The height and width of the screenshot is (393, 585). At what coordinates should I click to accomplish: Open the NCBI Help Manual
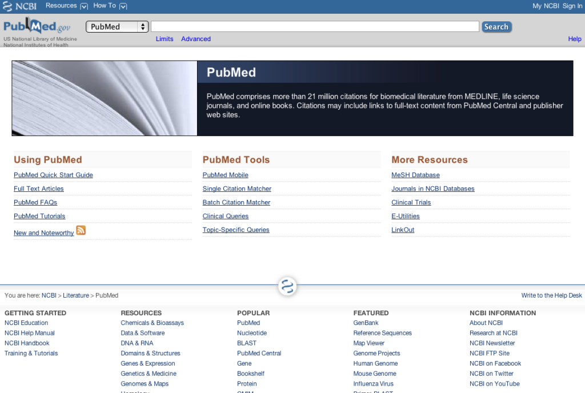30,333
